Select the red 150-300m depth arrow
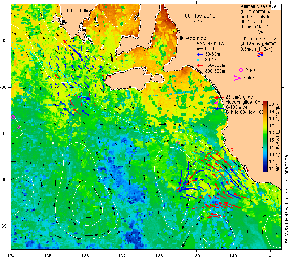 [199, 65]
